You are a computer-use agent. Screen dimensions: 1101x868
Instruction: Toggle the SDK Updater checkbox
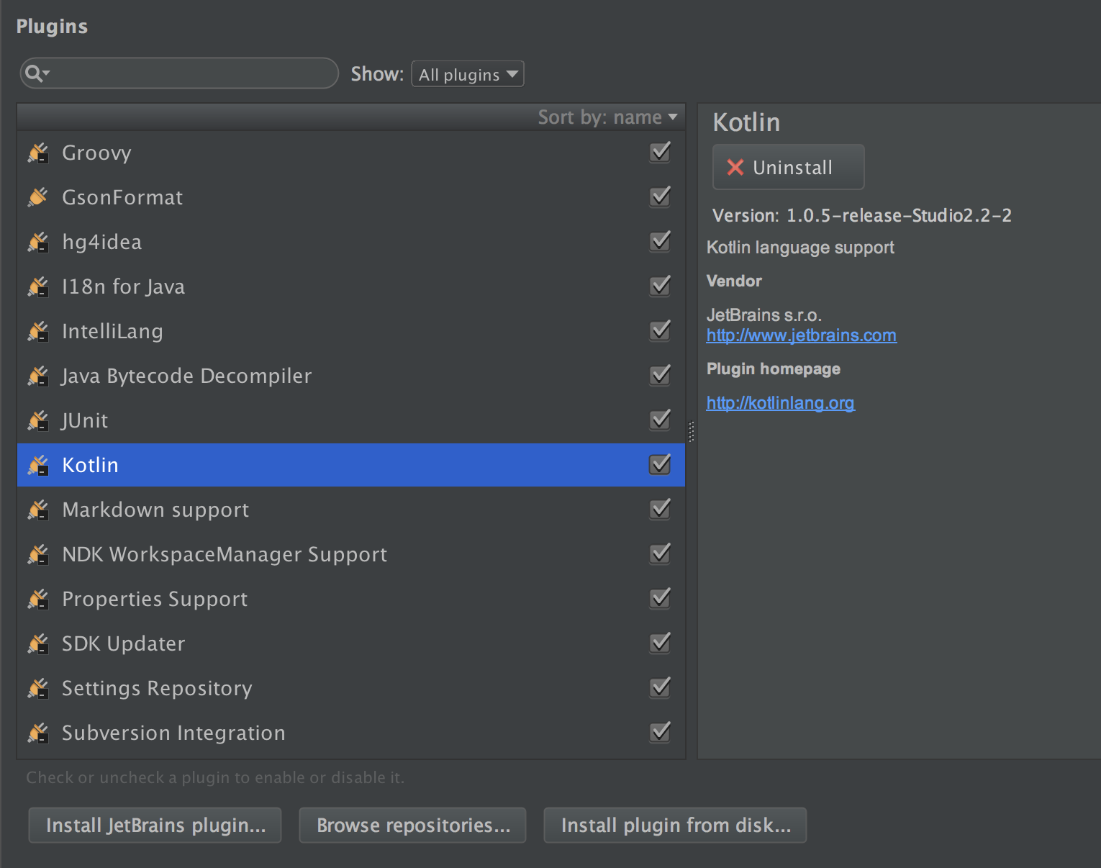660,643
